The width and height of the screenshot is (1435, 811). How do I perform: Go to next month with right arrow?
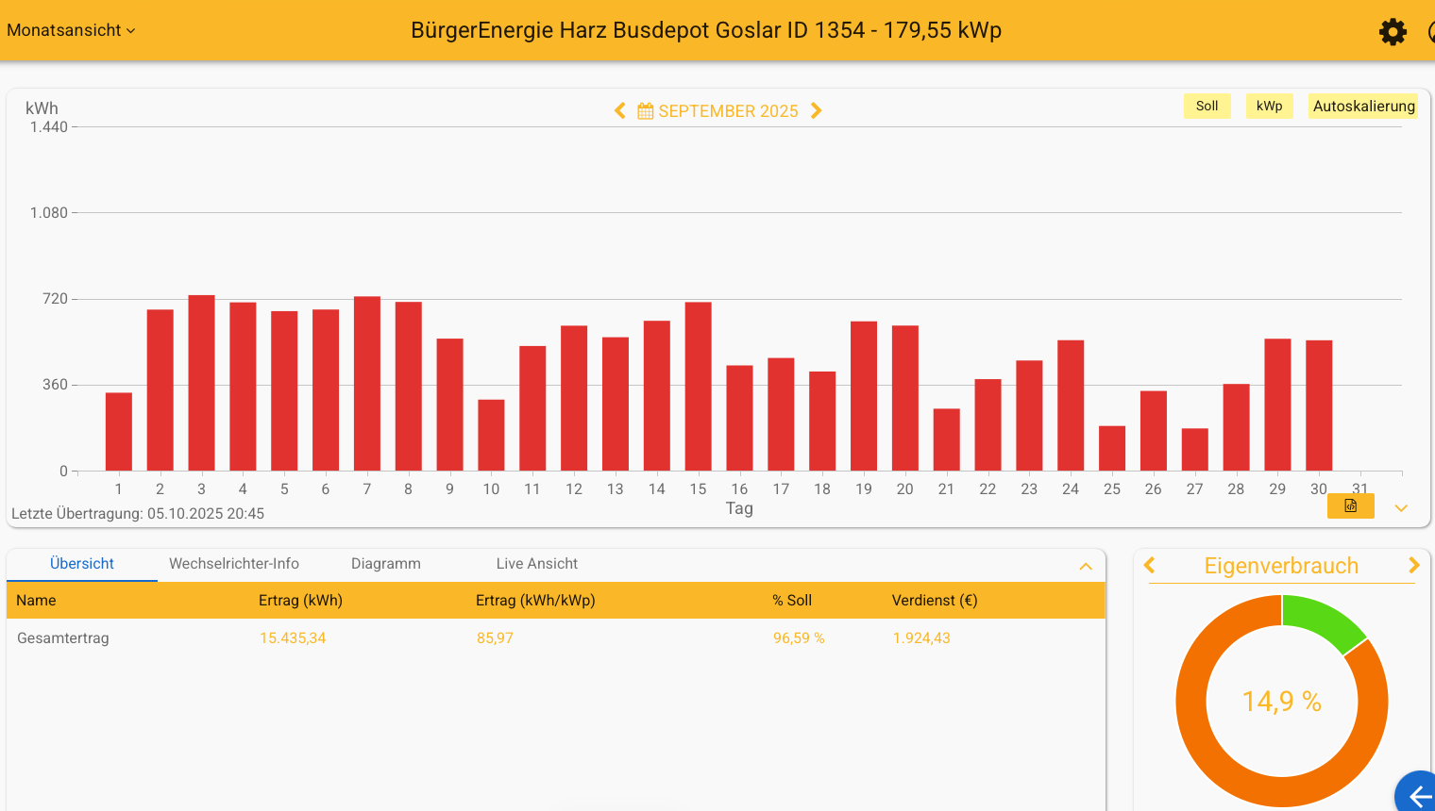[x=817, y=111]
